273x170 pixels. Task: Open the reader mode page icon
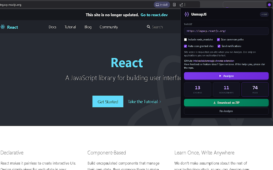click(x=174, y=5)
